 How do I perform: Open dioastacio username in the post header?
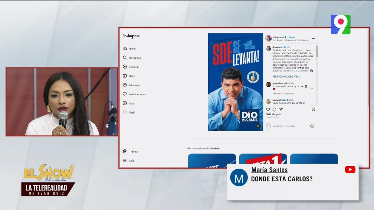click(278, 37)
